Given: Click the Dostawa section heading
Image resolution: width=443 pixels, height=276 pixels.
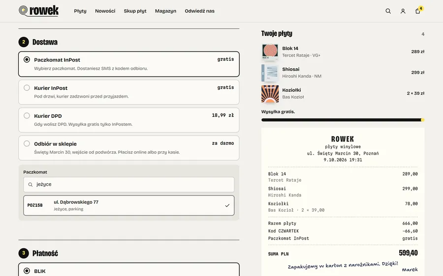Looking at the screenshot, I should (x=45, y=42).
